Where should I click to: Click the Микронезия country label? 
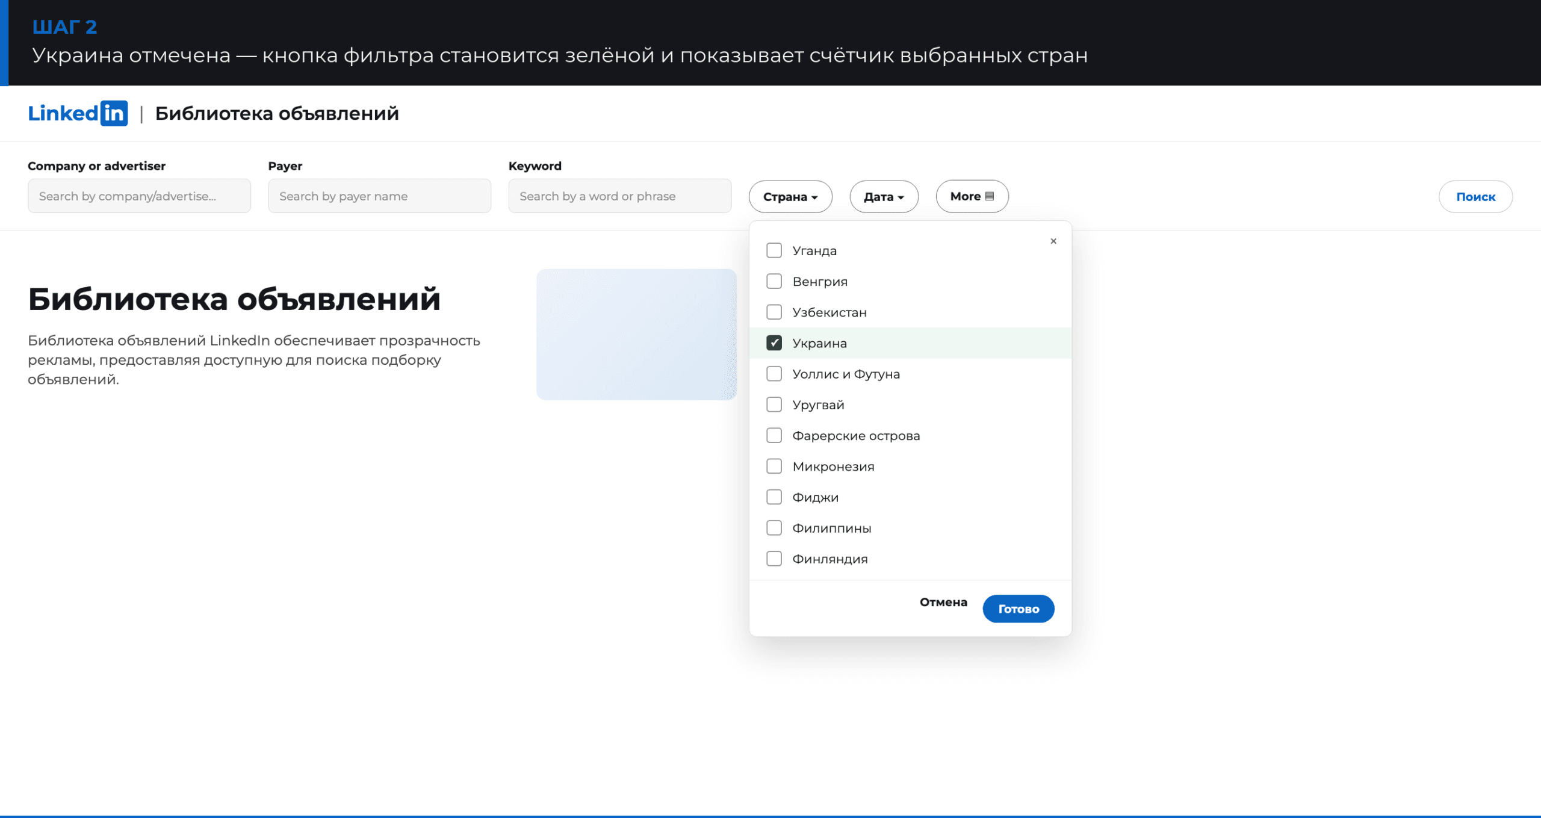coord(833,466)
